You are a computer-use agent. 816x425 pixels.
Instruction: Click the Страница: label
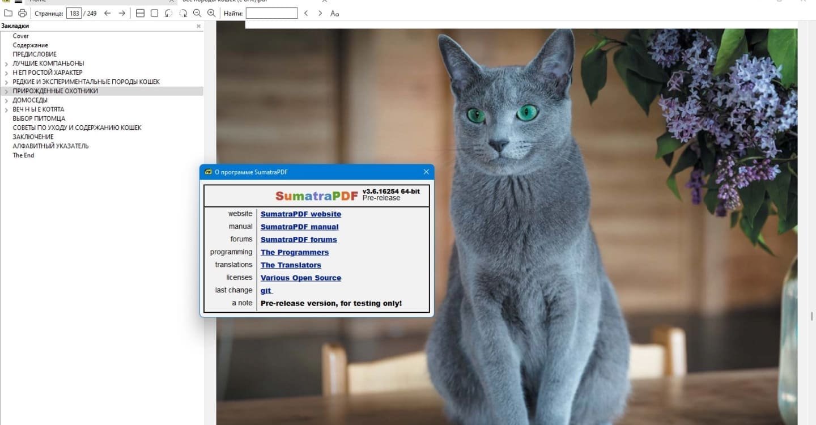pos(49,13)
